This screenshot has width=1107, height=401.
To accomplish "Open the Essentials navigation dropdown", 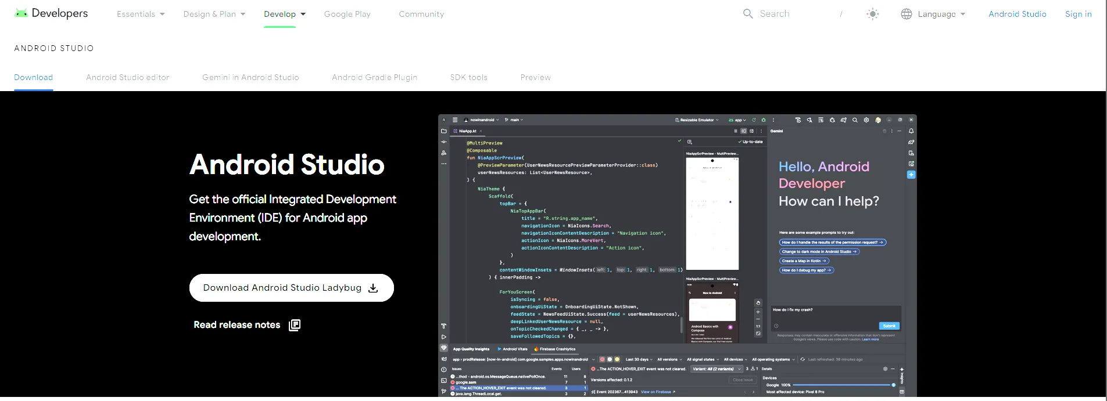I will 141,14.
